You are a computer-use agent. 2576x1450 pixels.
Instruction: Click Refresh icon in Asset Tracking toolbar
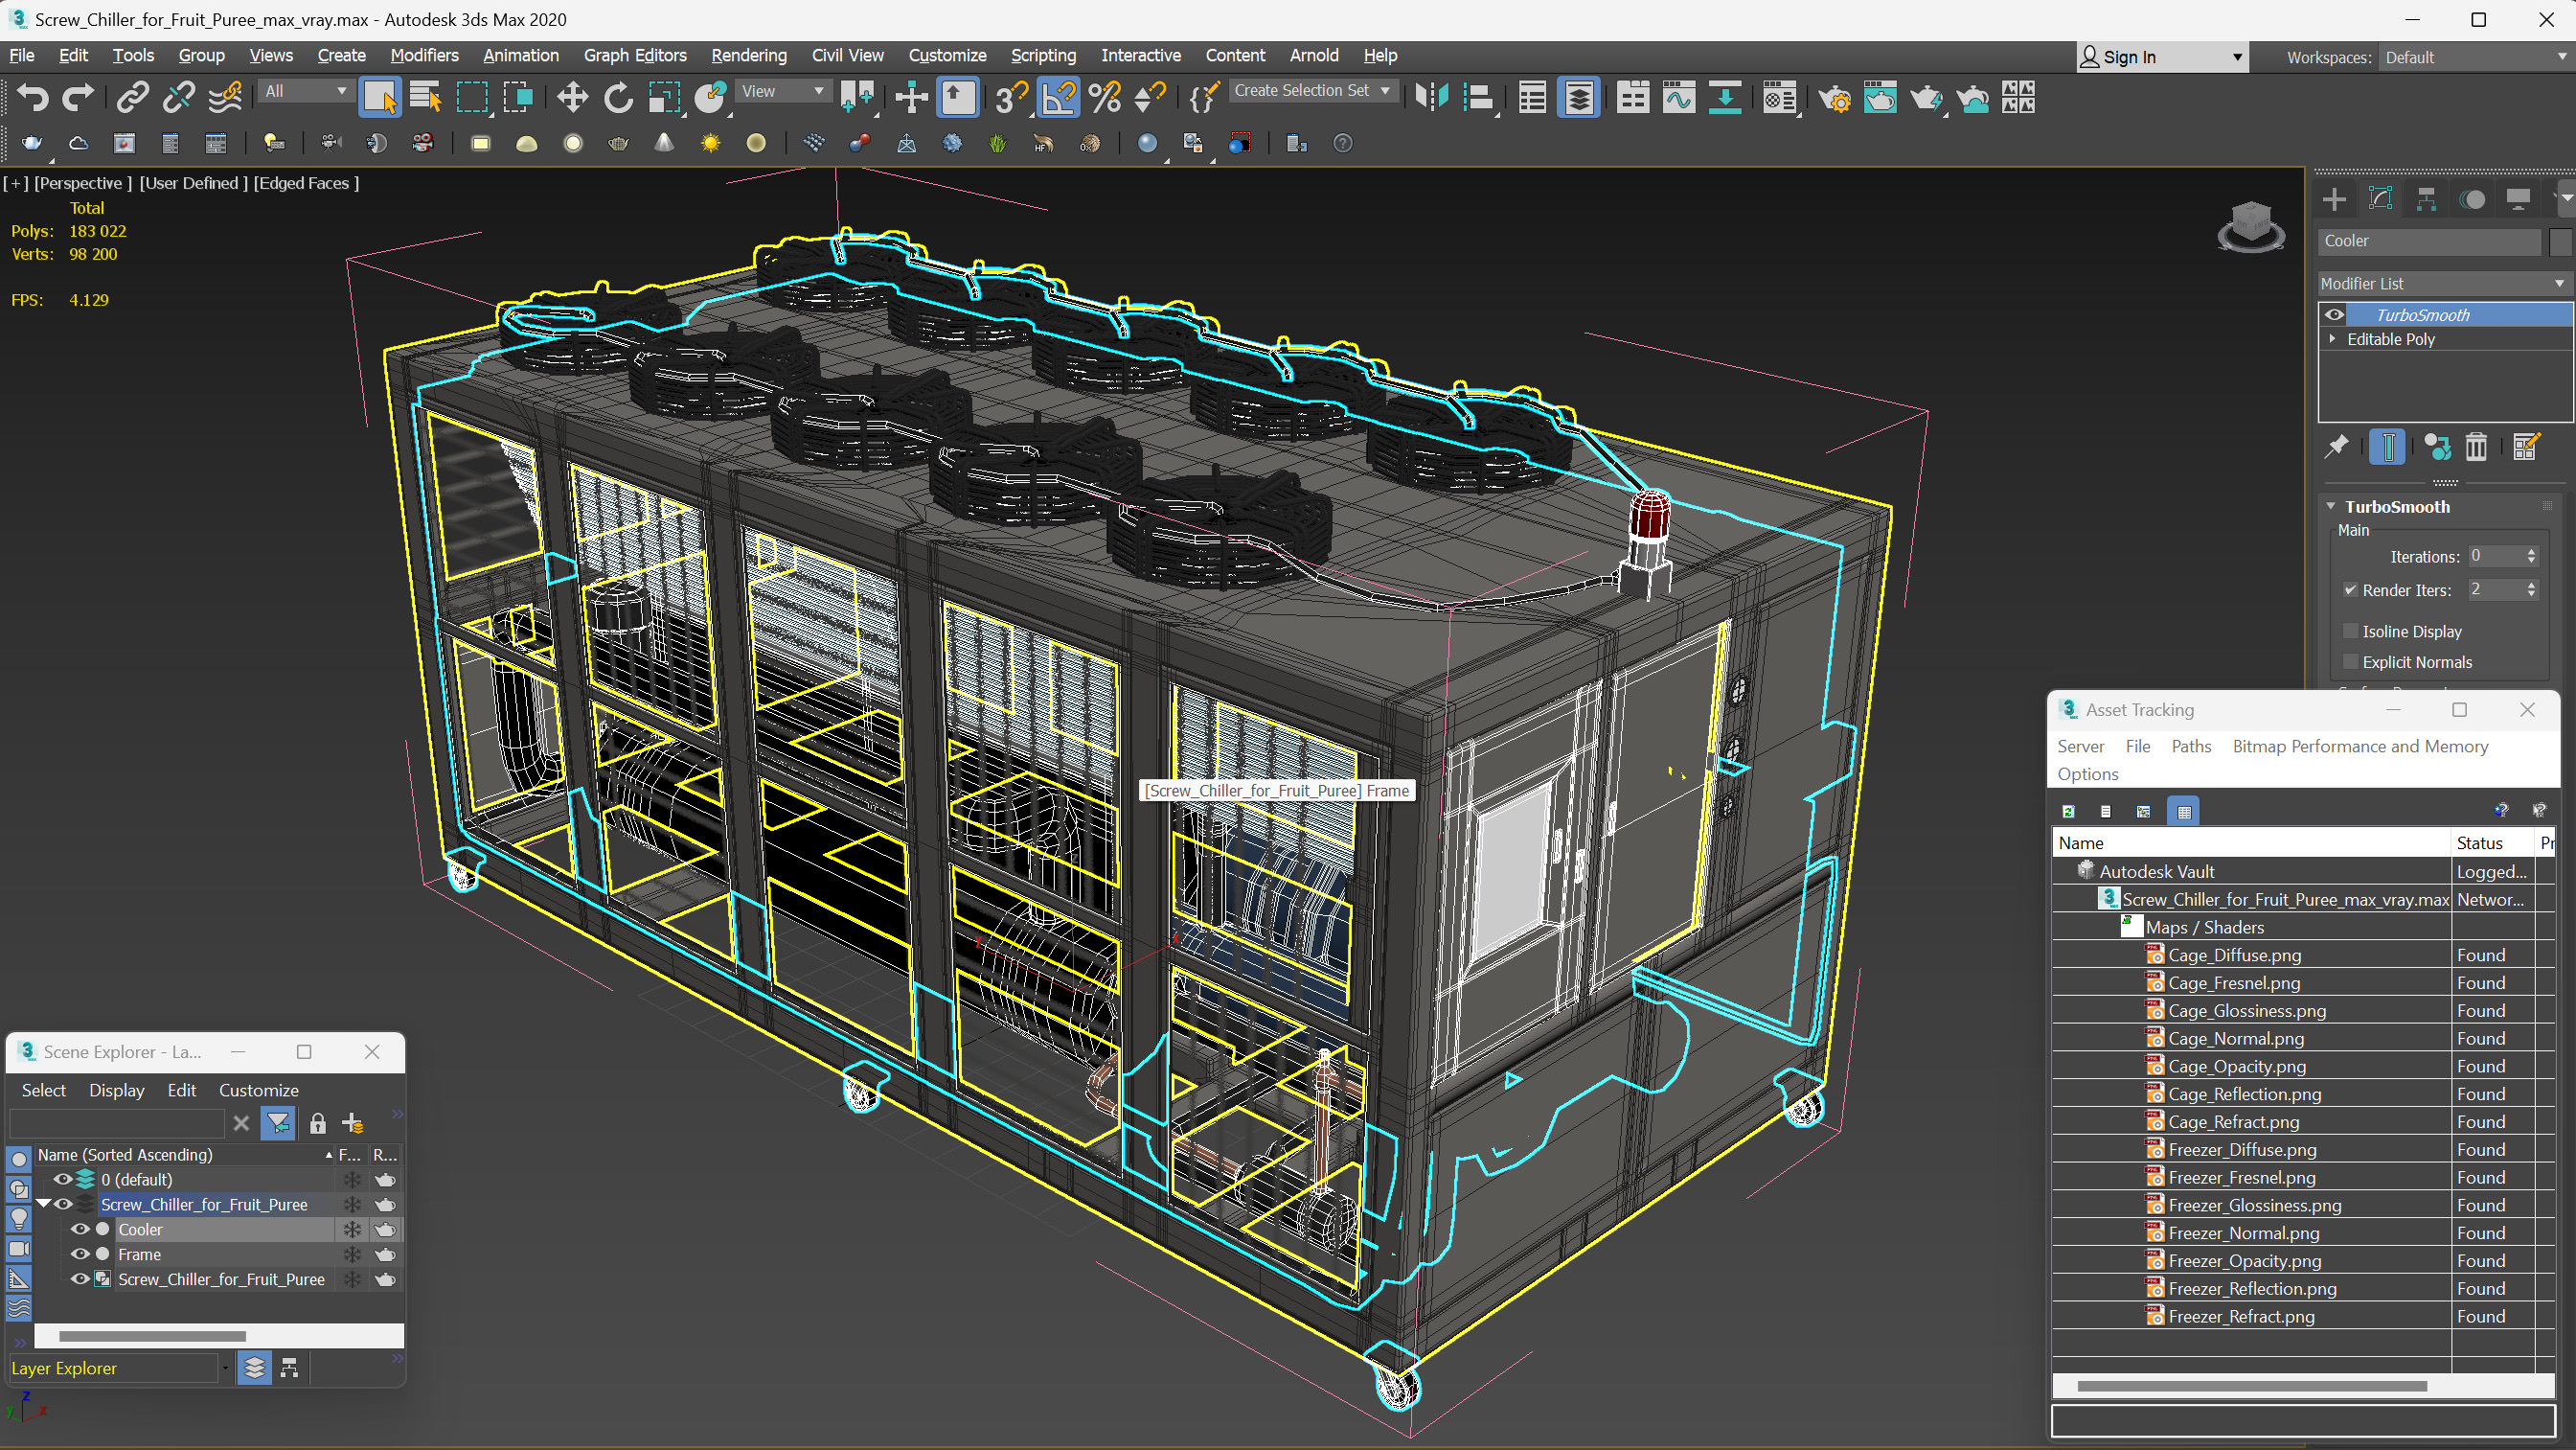[x=2068, y=812]
